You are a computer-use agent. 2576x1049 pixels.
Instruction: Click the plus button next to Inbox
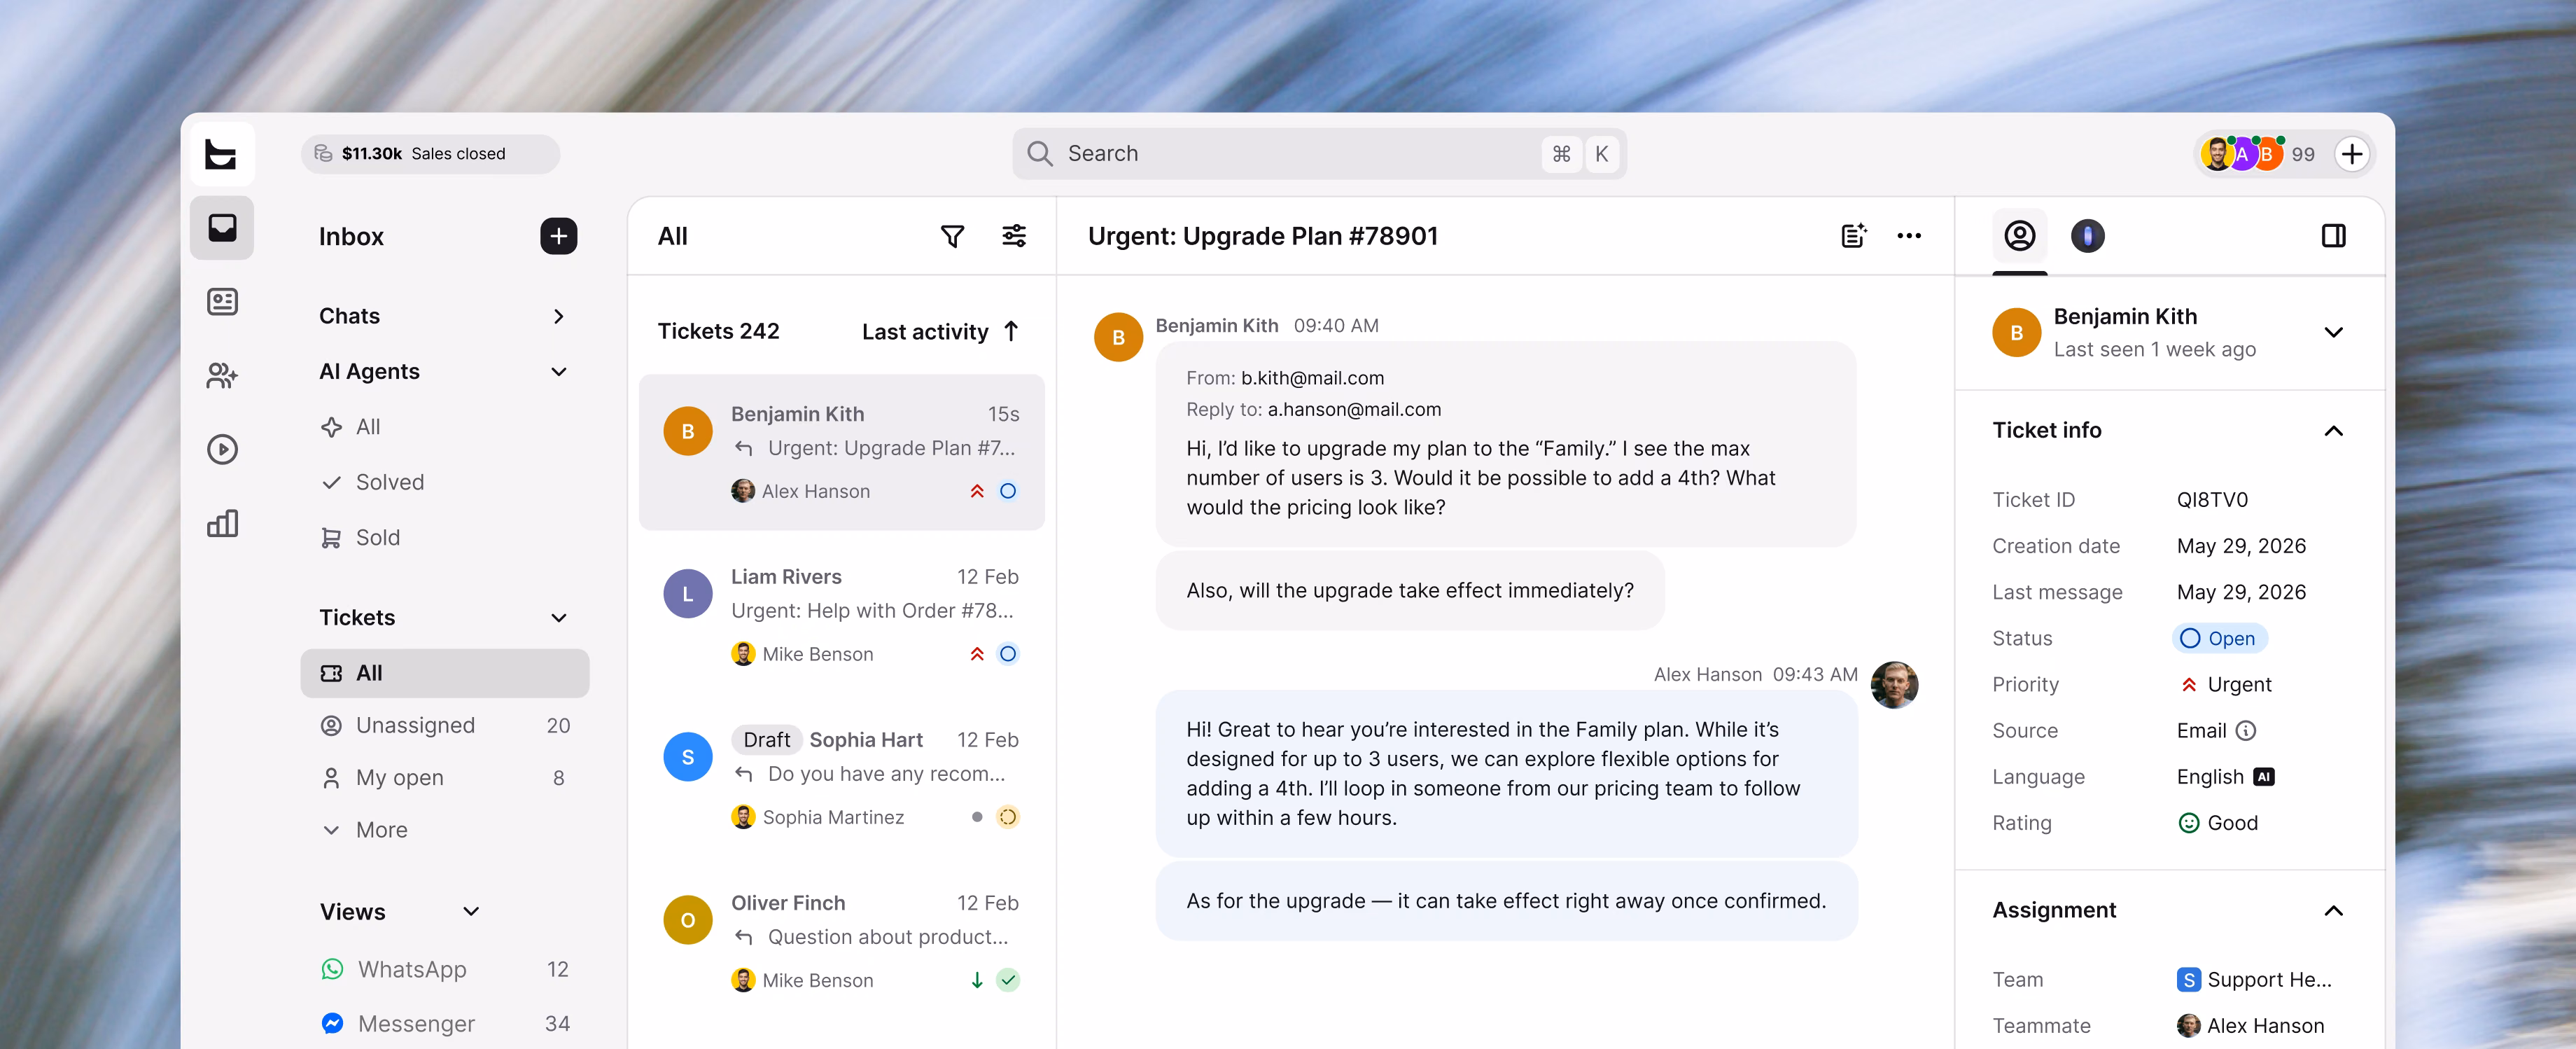point(559,236)
